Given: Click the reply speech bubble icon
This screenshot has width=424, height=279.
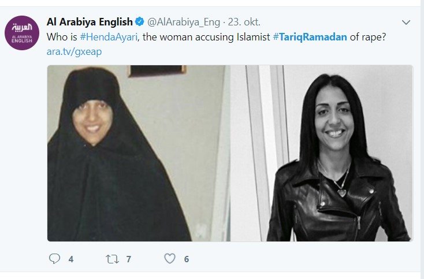Looking at the screenshot, I should (x=54, y=259).
